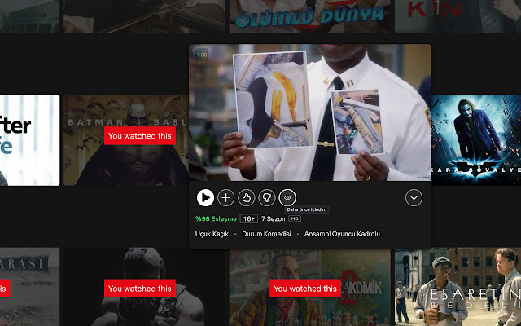
Task: Open Kara Şövalye Joker thumbnail
Action: pyautogui.click(x=475, y=140)
